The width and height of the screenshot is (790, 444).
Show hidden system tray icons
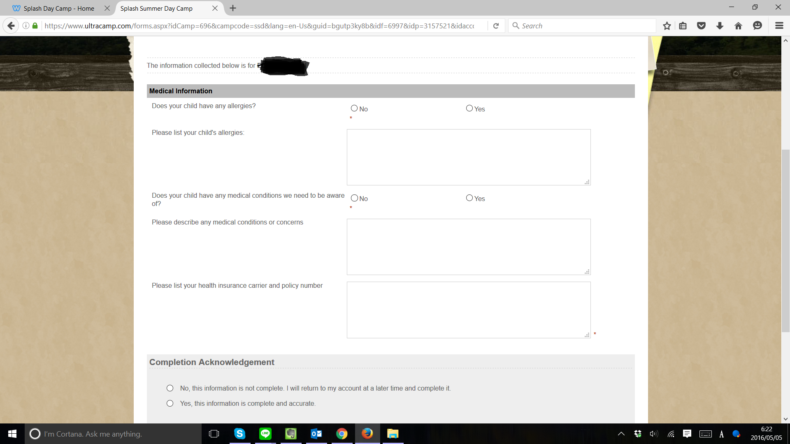(621, 434)
